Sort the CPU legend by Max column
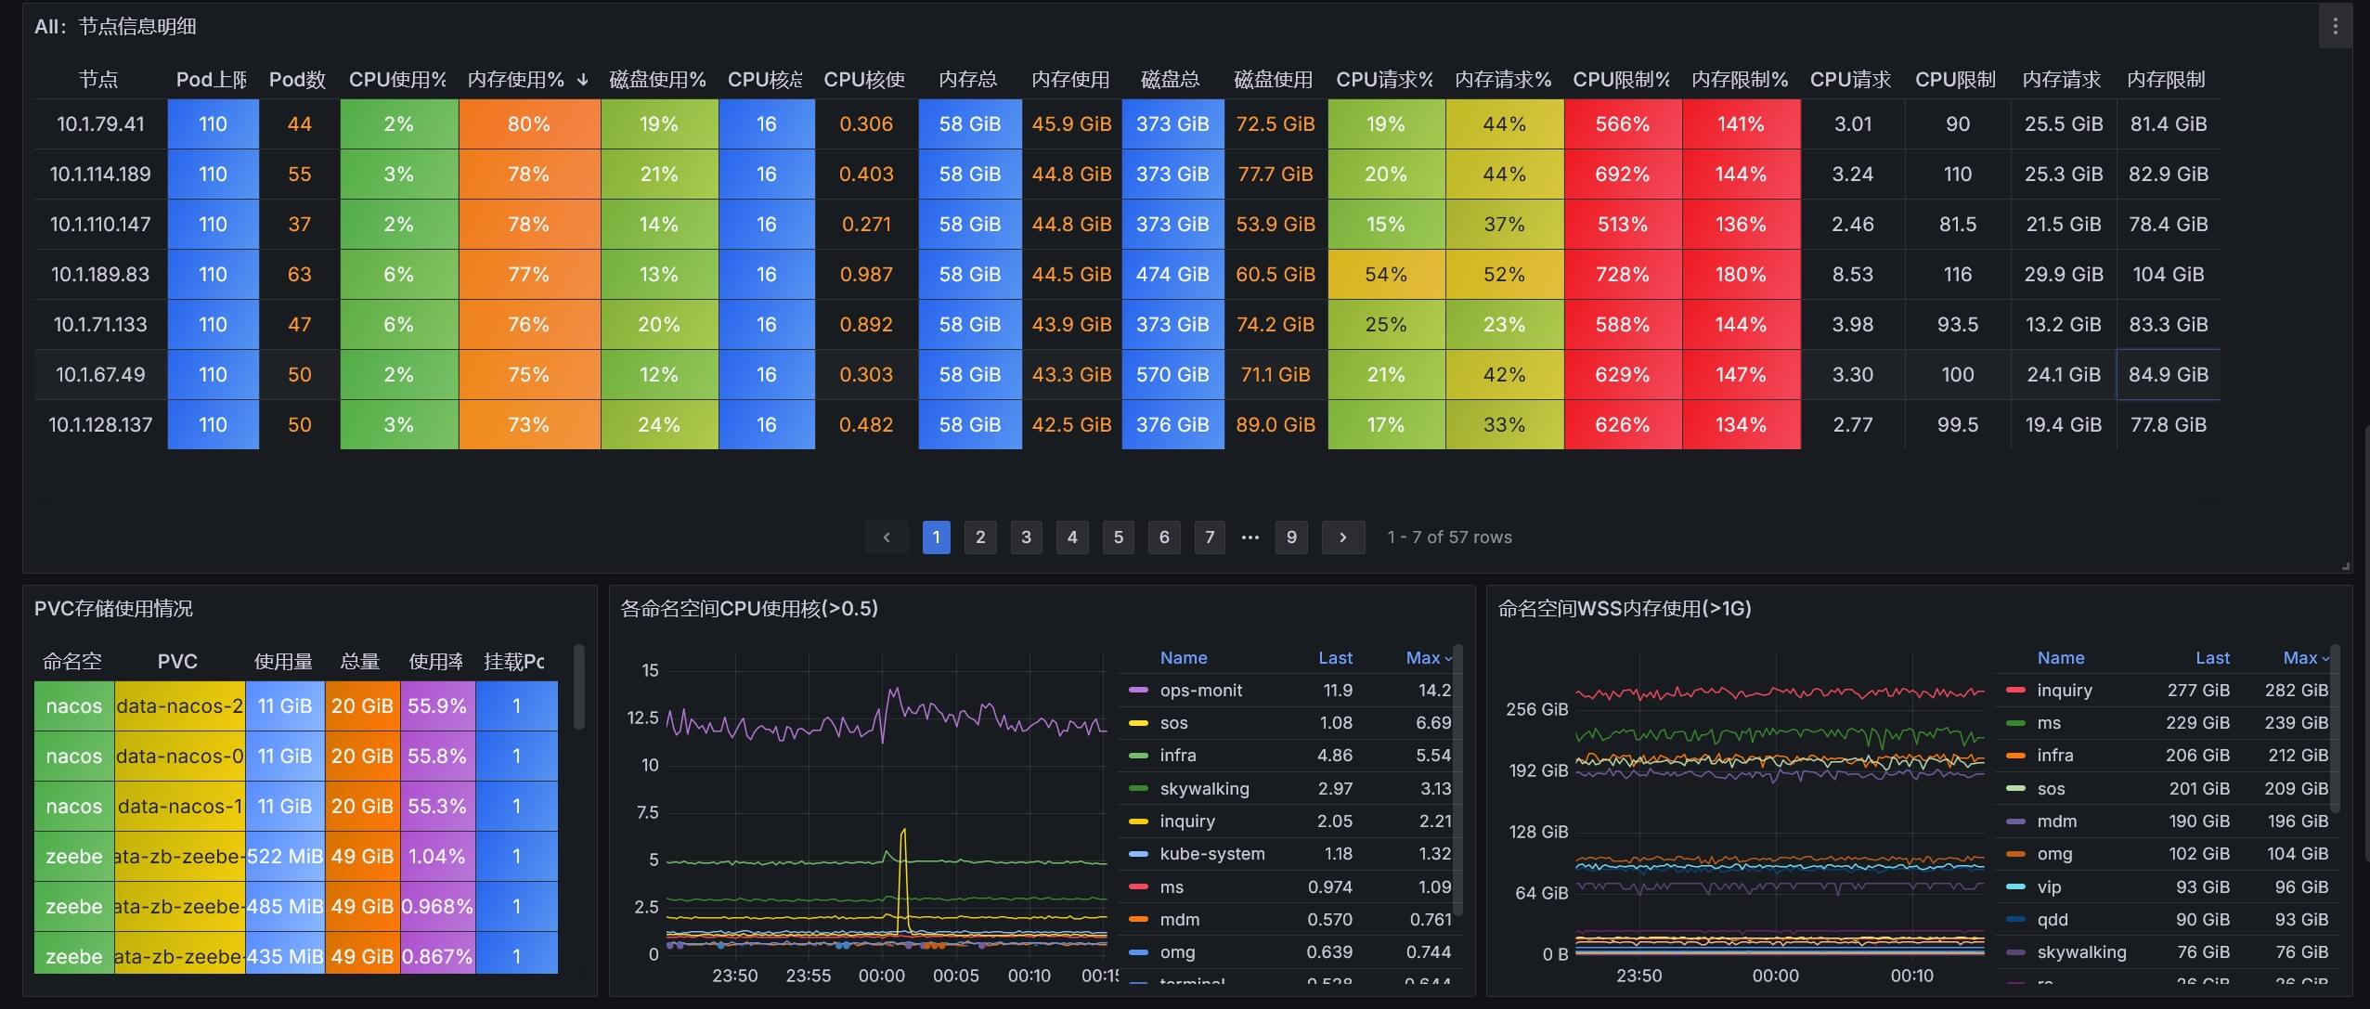The image size is (2370, 1009). [x=1422, y=658]
